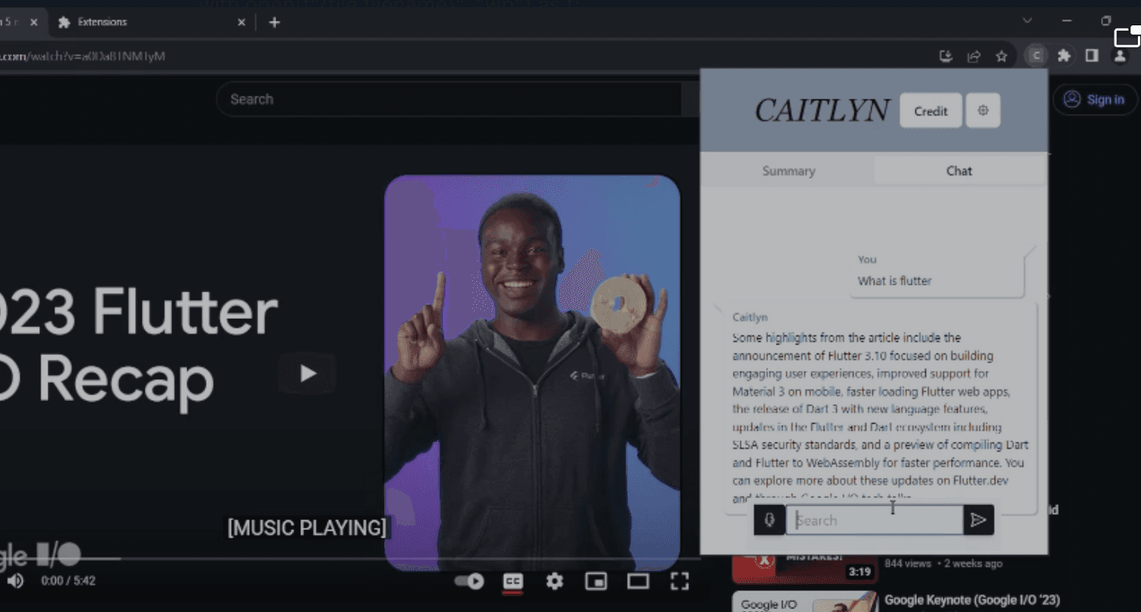The width and height of the screenshot is (1141, 612).
Task: Click the CAITLYN title logo
Action: (x=822, y=111)
